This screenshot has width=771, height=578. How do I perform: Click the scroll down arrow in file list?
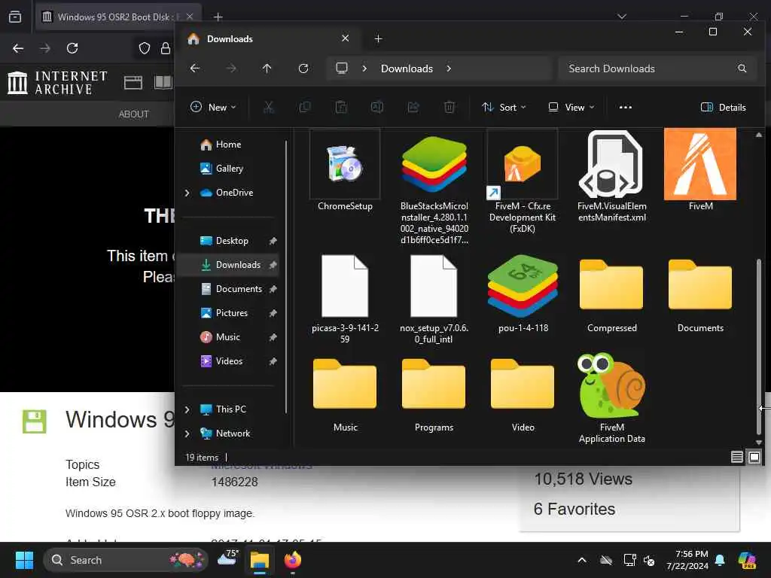click(x=759, y=443)
